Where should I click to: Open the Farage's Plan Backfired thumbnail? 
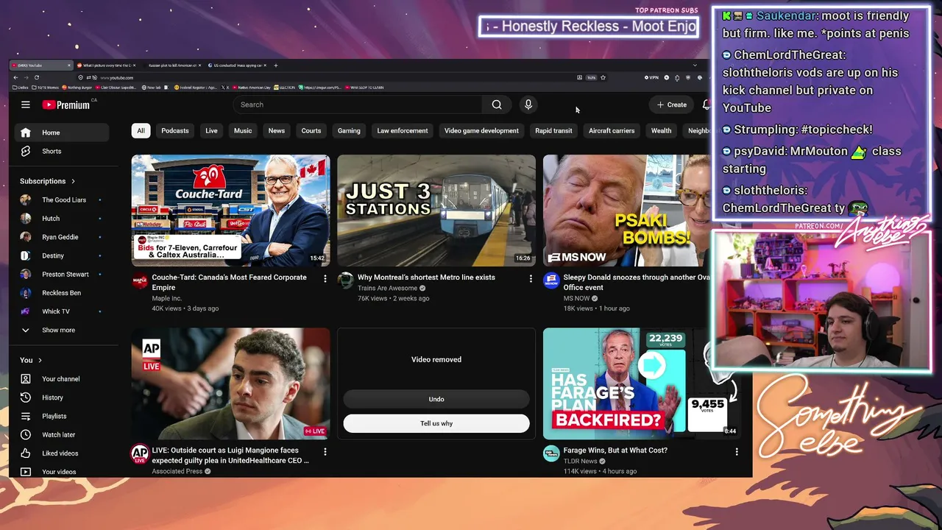coord(641,384)
